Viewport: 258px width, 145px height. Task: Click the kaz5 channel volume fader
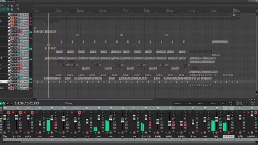pyautogui.click(x=111, y=118)
